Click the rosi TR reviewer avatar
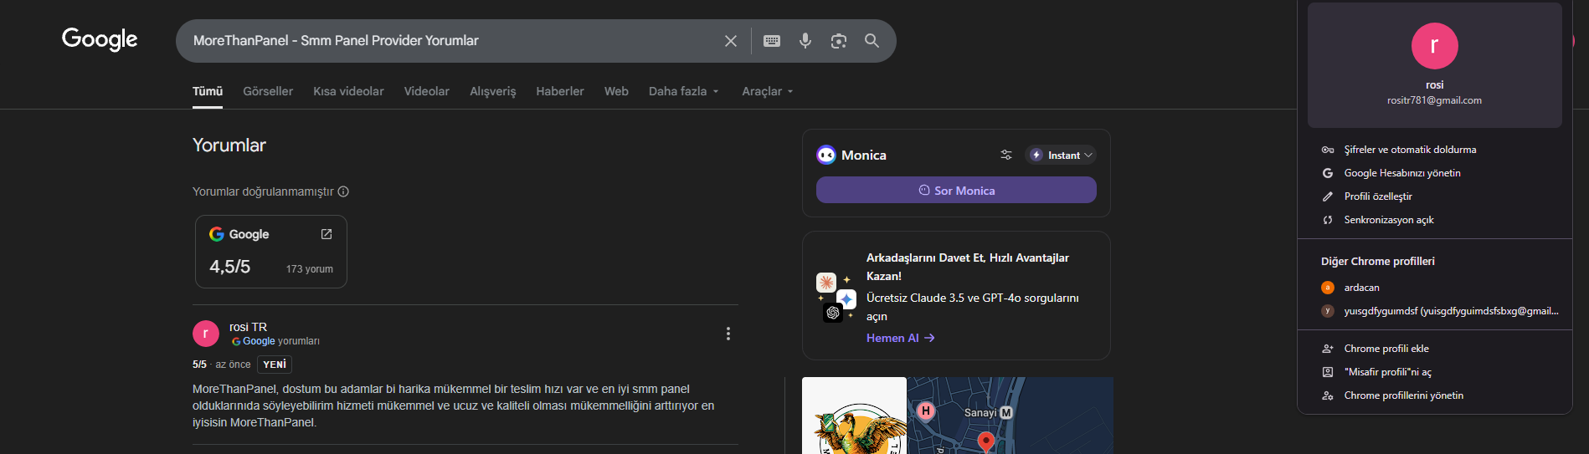1589x454 pixels. click(206, 334)
